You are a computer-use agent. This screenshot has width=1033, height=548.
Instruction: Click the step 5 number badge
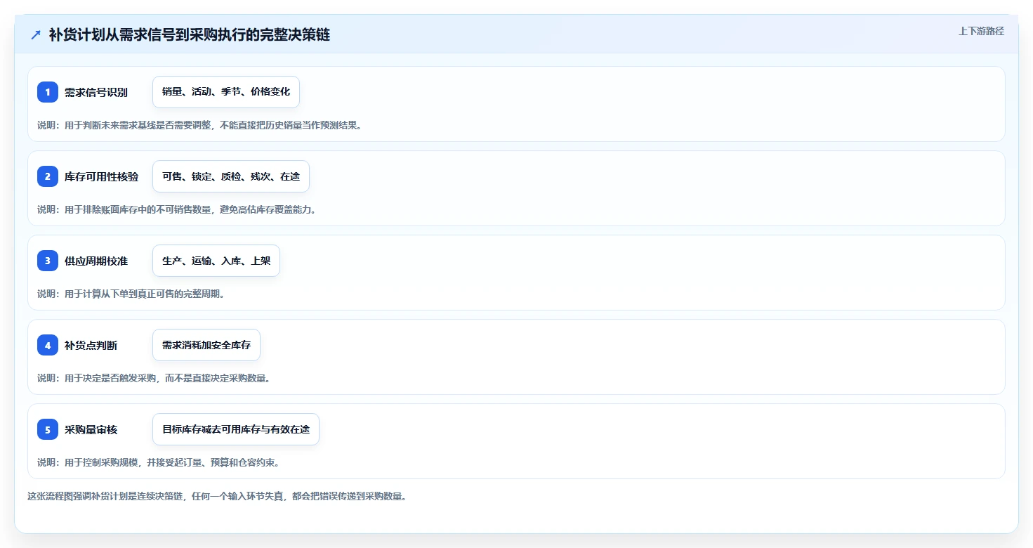coord(48,429)
